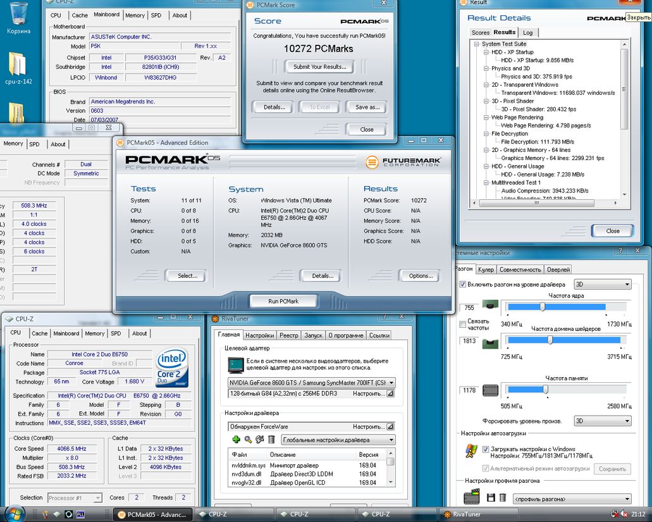Open the Кулер tab in RivaTuner settings
Viewport: 652px width, 522px height.
point(486,270)
